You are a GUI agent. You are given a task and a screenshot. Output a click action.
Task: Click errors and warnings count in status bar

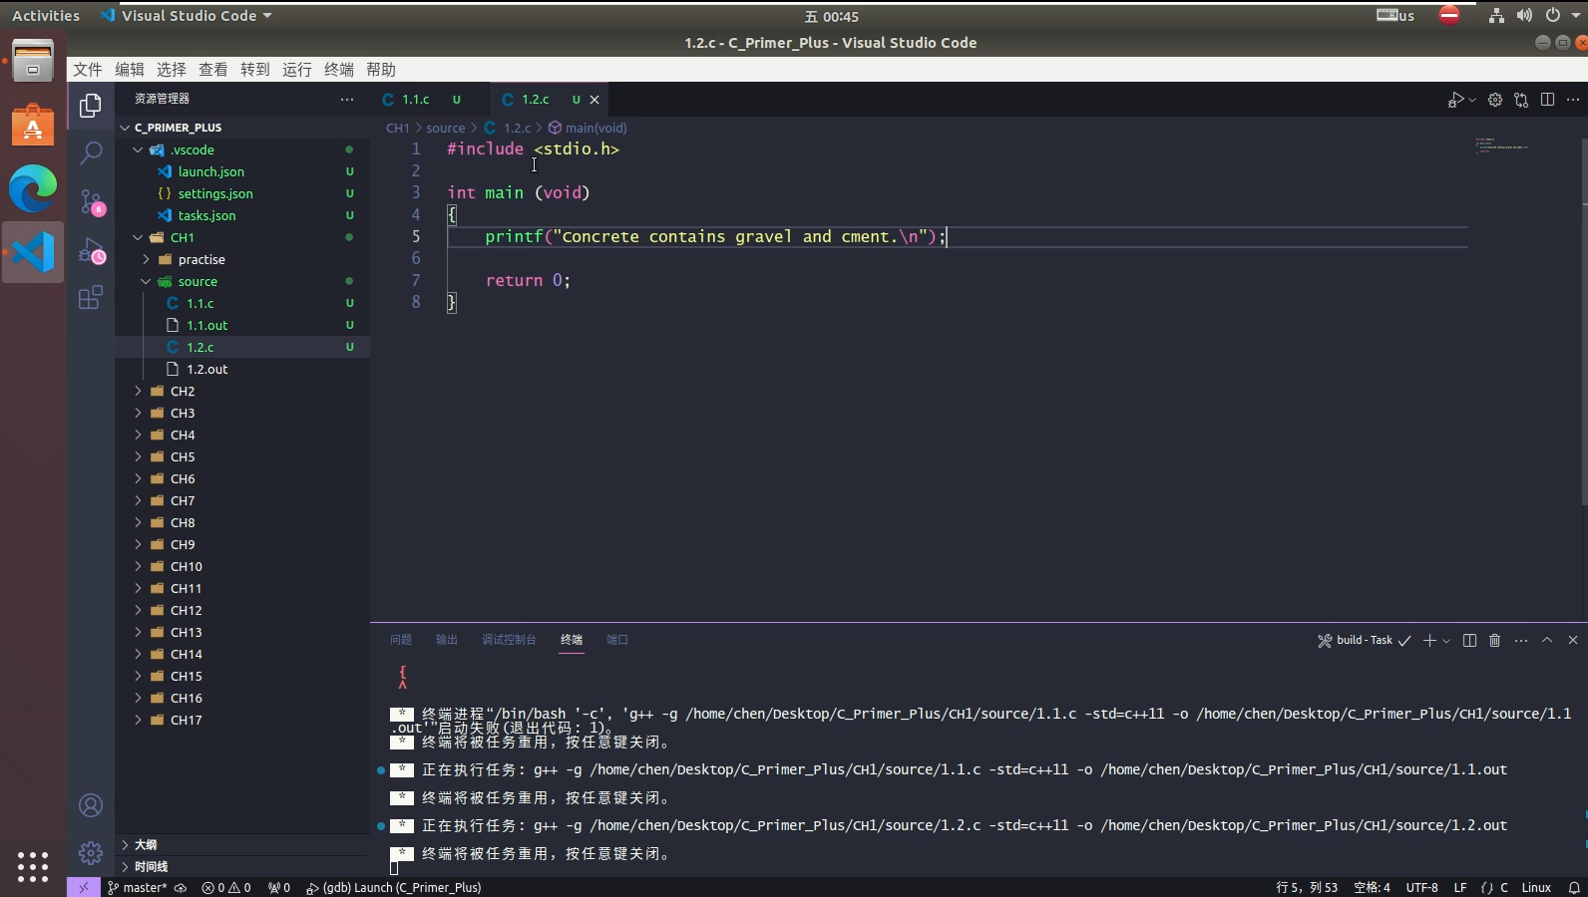(x=226, y=887)
